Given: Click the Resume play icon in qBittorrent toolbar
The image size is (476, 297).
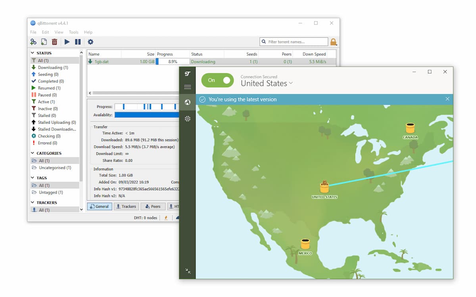Looking at the screenshot, I should tap(67, 42).
